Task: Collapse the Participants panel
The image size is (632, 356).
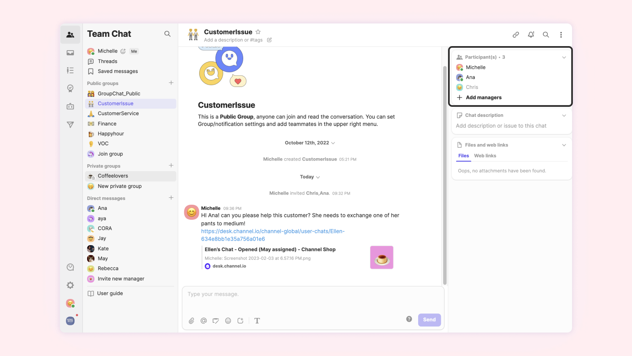Action: point(564,57)
